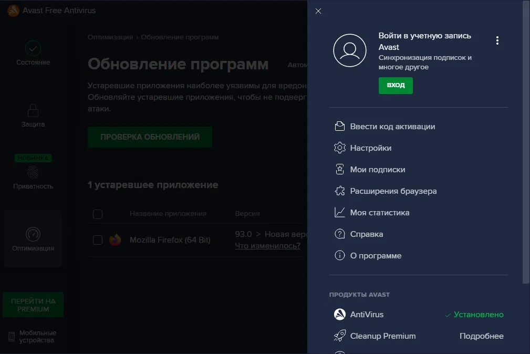Click the ПЕРЕЙТИ НА PREMIUM button
This screenshot has width=530, height=354.
[x=33, y=305]
